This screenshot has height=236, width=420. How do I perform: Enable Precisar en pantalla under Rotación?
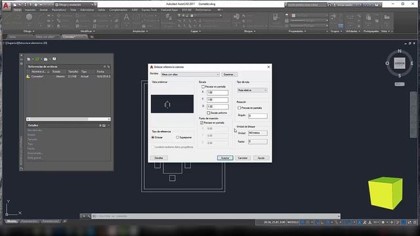[x=239, y=108]
